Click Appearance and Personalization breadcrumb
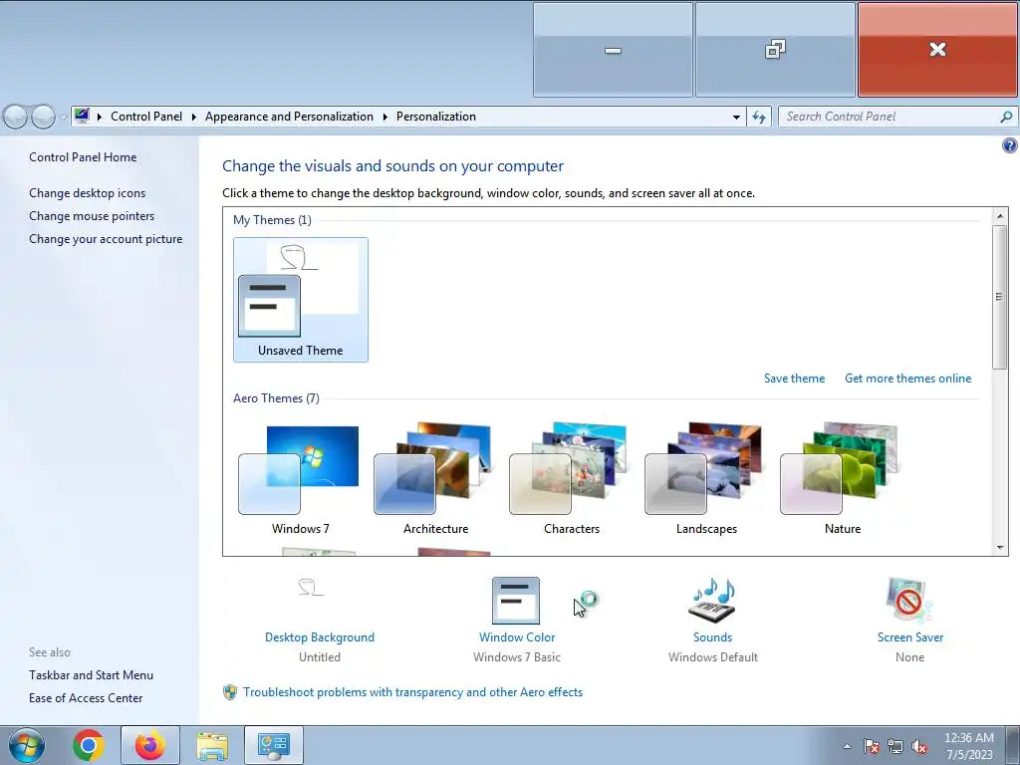 (x=290, y=117)
